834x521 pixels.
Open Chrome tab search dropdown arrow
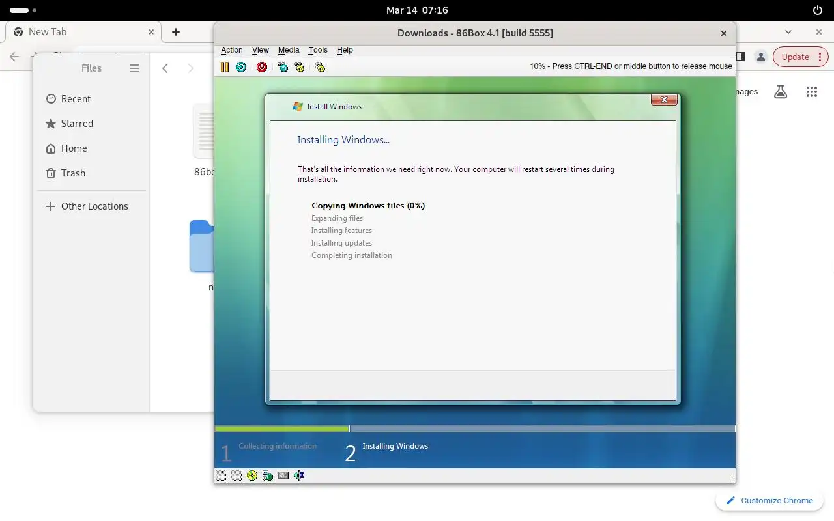pyautogui.click(x=788, y=32)
